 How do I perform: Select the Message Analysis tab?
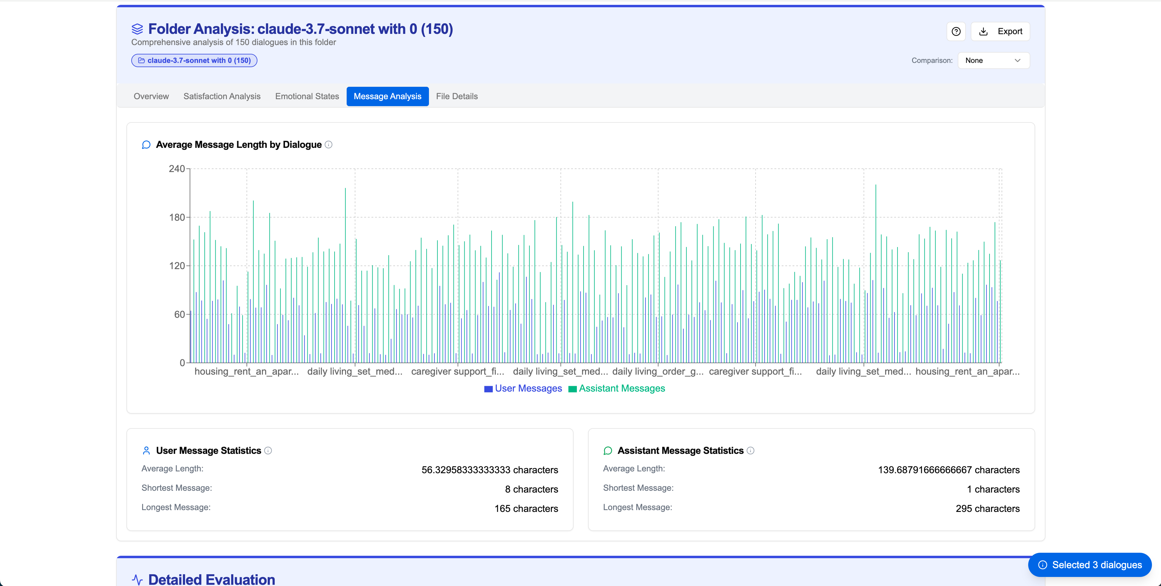(387, 96)
